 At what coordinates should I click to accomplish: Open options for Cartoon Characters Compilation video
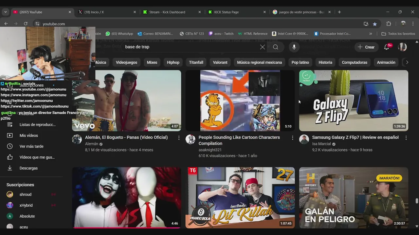(x=292, y=138)
